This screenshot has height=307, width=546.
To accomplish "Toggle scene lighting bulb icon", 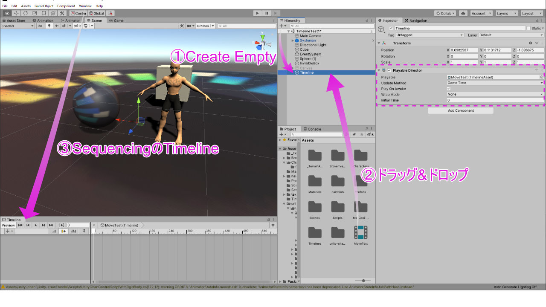I will [49, 26].
